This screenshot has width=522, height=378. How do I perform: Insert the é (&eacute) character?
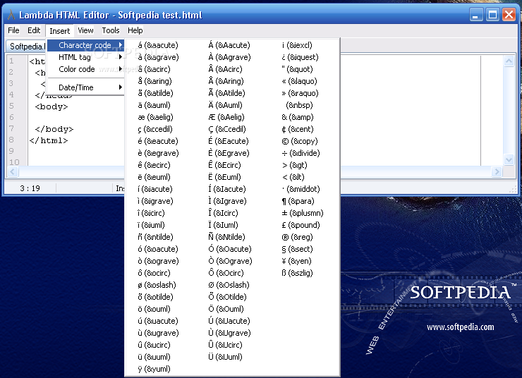click(x=158, y=141)
